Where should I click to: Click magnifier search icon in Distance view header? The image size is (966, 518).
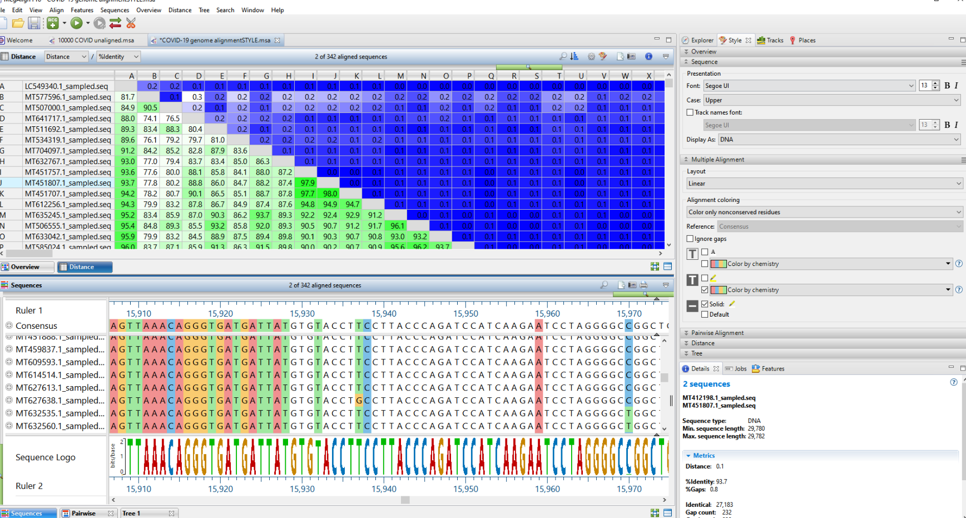tap(563, 56)
